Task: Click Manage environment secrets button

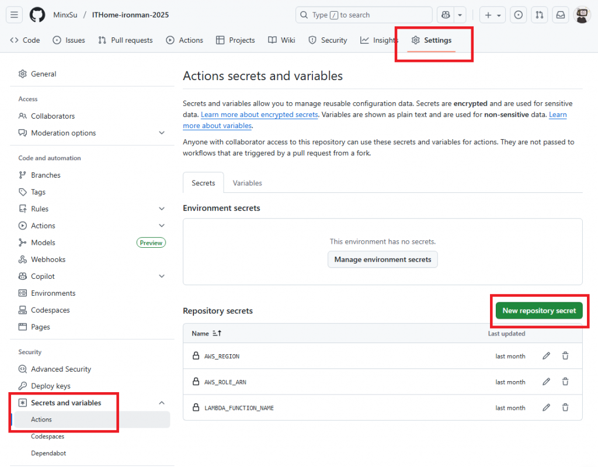Action: 383,259
